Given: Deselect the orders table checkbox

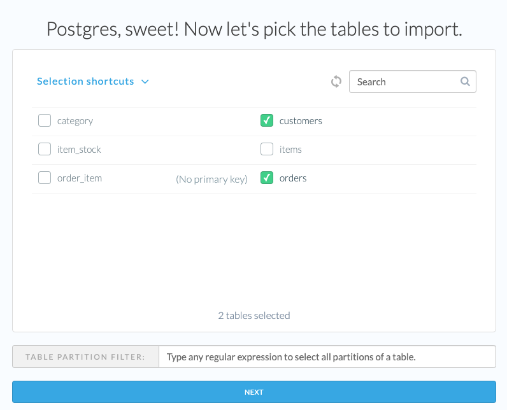Looking at the screenshot, I should coord(267,178).
